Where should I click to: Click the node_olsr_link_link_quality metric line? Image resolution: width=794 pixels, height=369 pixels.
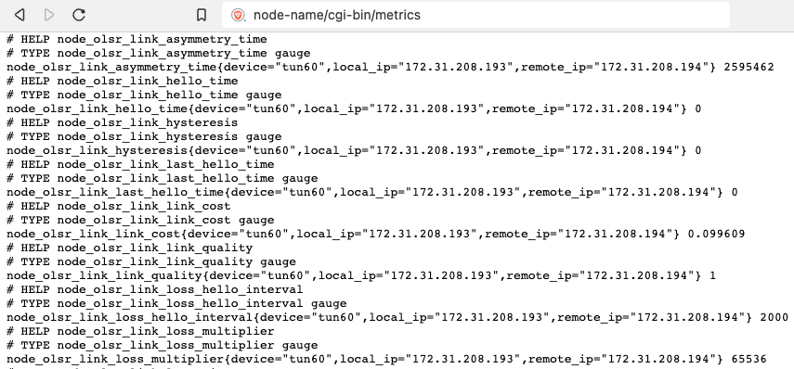coord(361,275)
